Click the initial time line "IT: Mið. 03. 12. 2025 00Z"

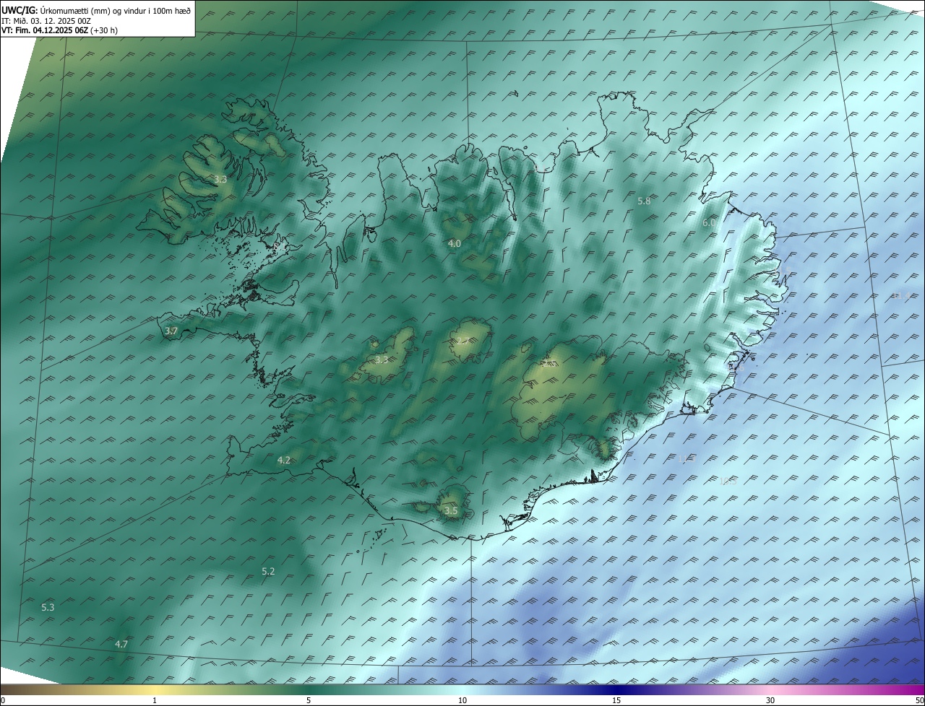[x=46, y=21]
